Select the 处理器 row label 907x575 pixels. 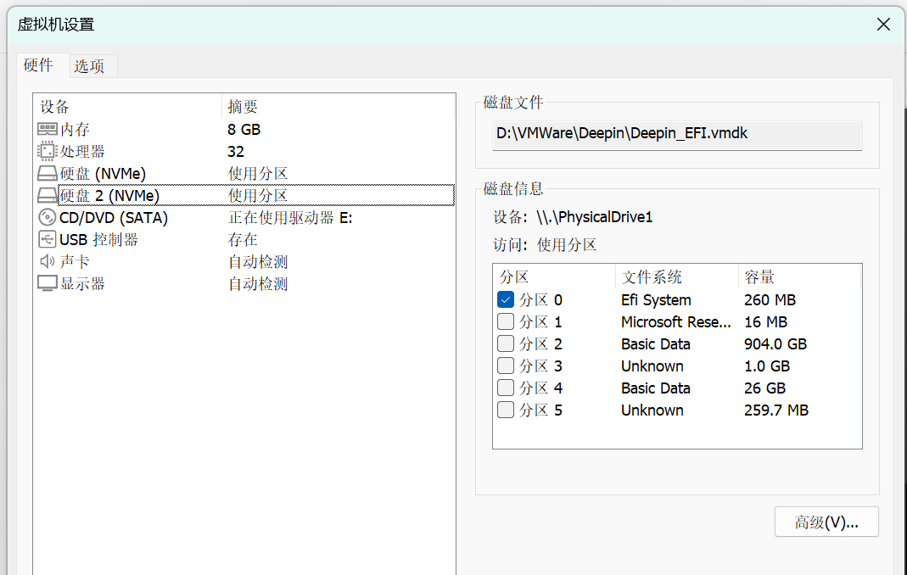(82, 152)
